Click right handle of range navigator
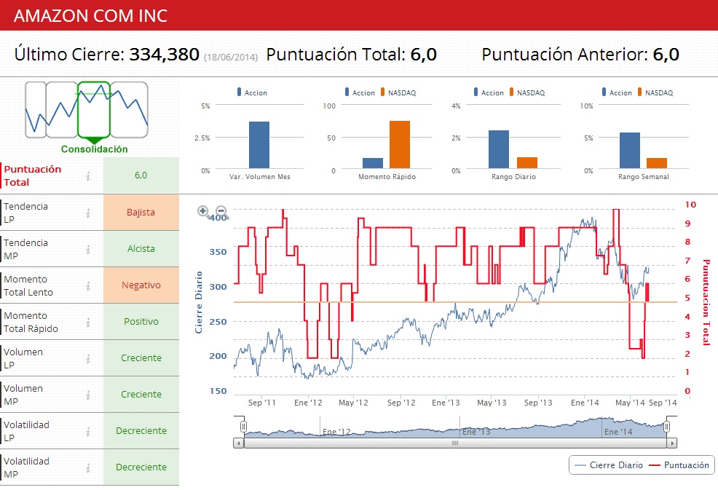718x490 pixels. 667,427
